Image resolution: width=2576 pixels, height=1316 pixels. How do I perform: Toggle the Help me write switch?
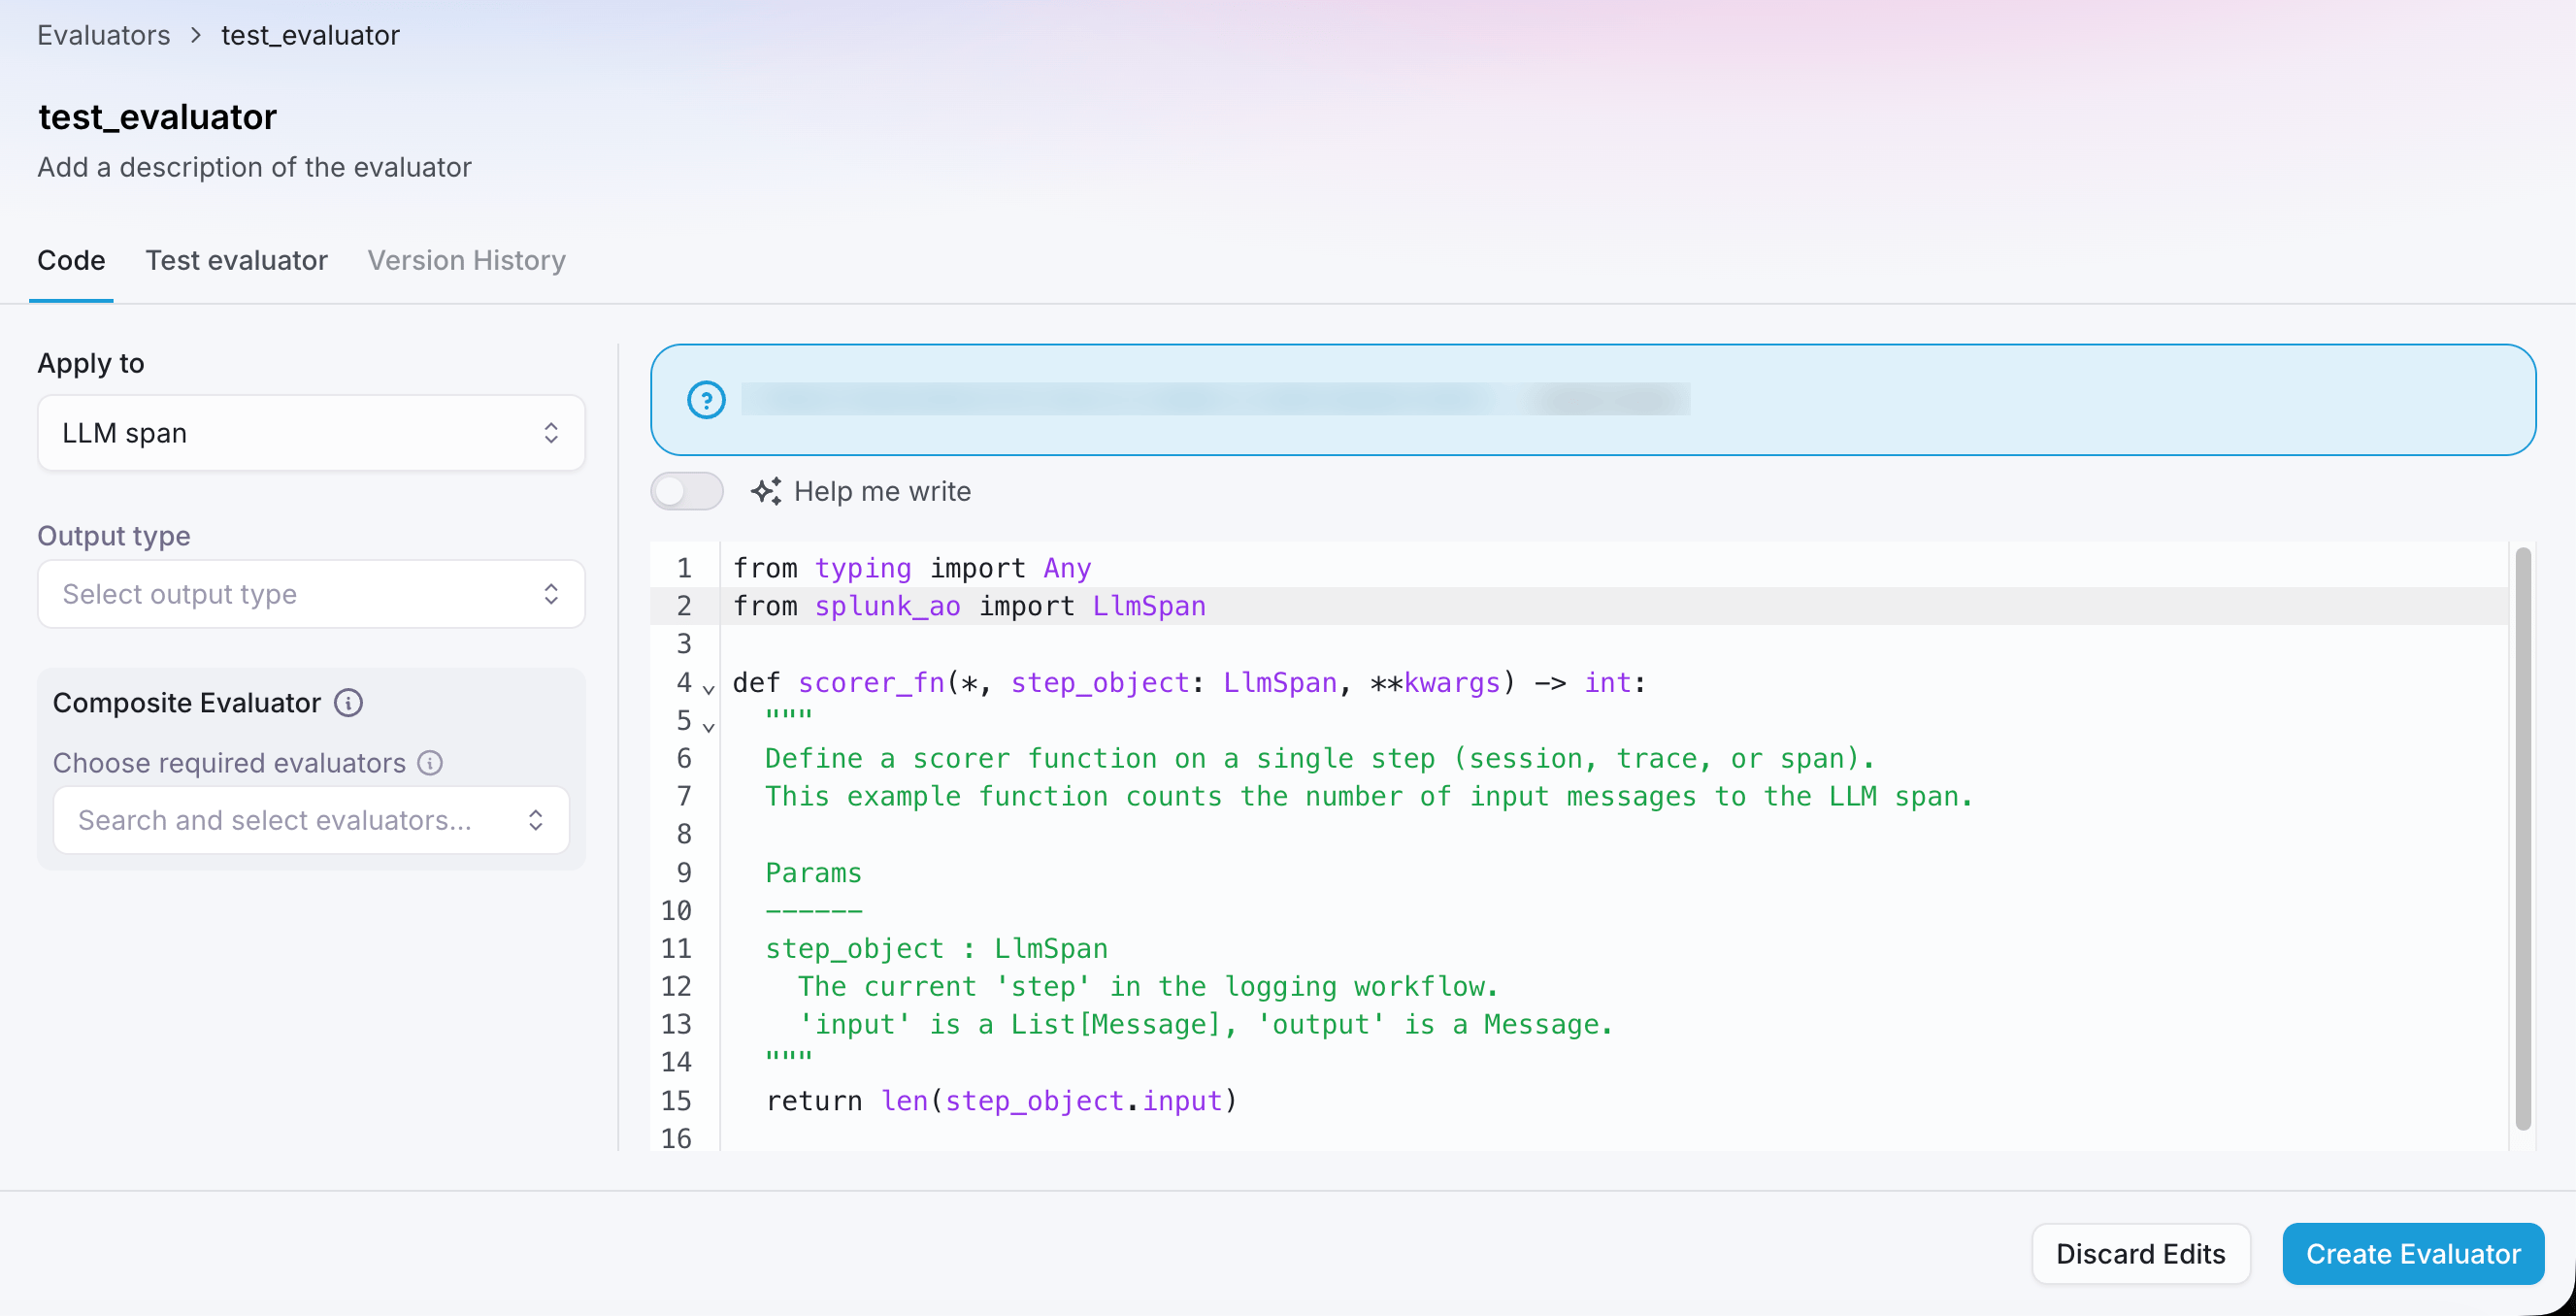point(687,491)
